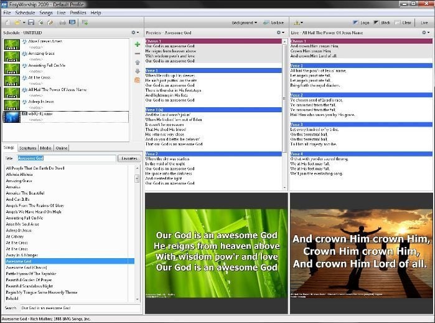Click the edit item pencil icon
Image resolution: width=435 pixels, height=323 pixels.
(x=50, y=22)
